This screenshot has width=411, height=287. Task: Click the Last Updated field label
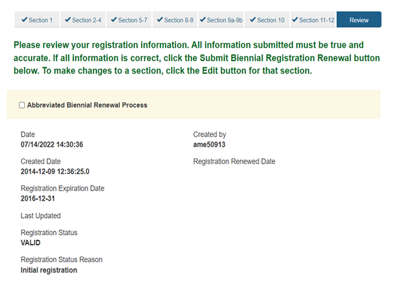[x=40, y=216]
